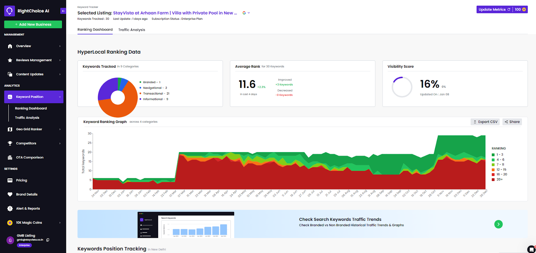The width and height of the screenshot is (536, 253).
Task: Click the RightChoice AI logo icon
Action: (x=9, y=11)
